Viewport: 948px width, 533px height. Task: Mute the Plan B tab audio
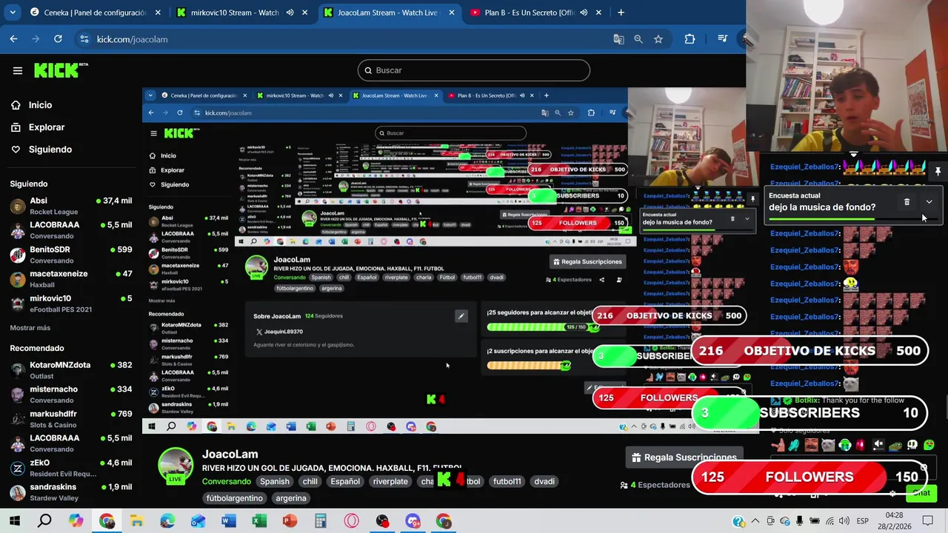click(584, 13)
